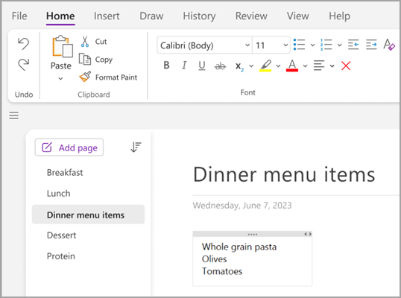Click the Undo arrow icon

(x=24, y=44)
